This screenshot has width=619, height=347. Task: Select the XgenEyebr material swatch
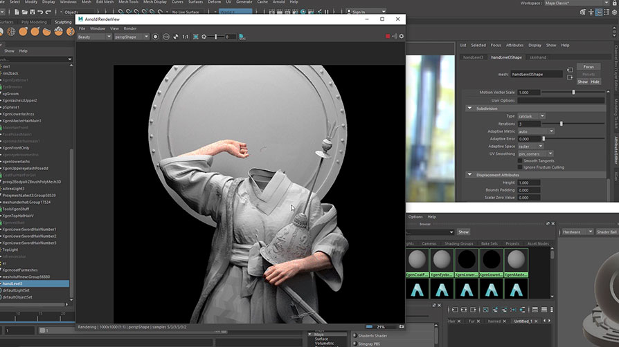[x=442, y=262]
